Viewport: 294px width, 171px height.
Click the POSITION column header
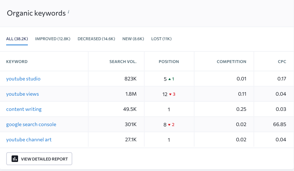(x=169, y=62)
